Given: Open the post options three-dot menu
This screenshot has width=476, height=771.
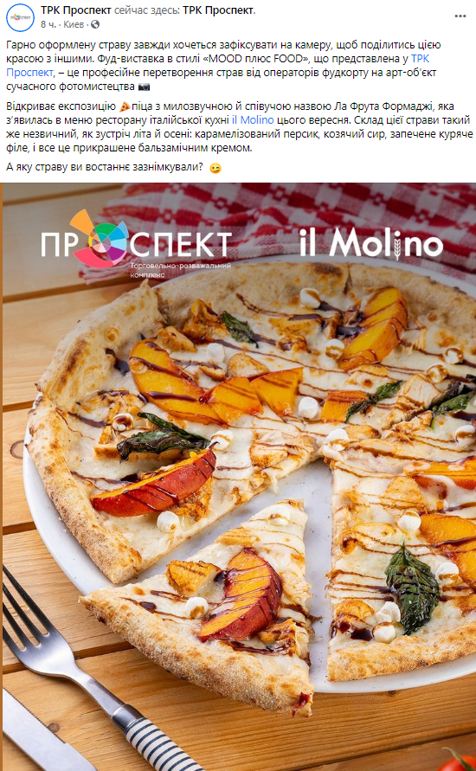Looking at the screenshot, I should click(460, 16).
